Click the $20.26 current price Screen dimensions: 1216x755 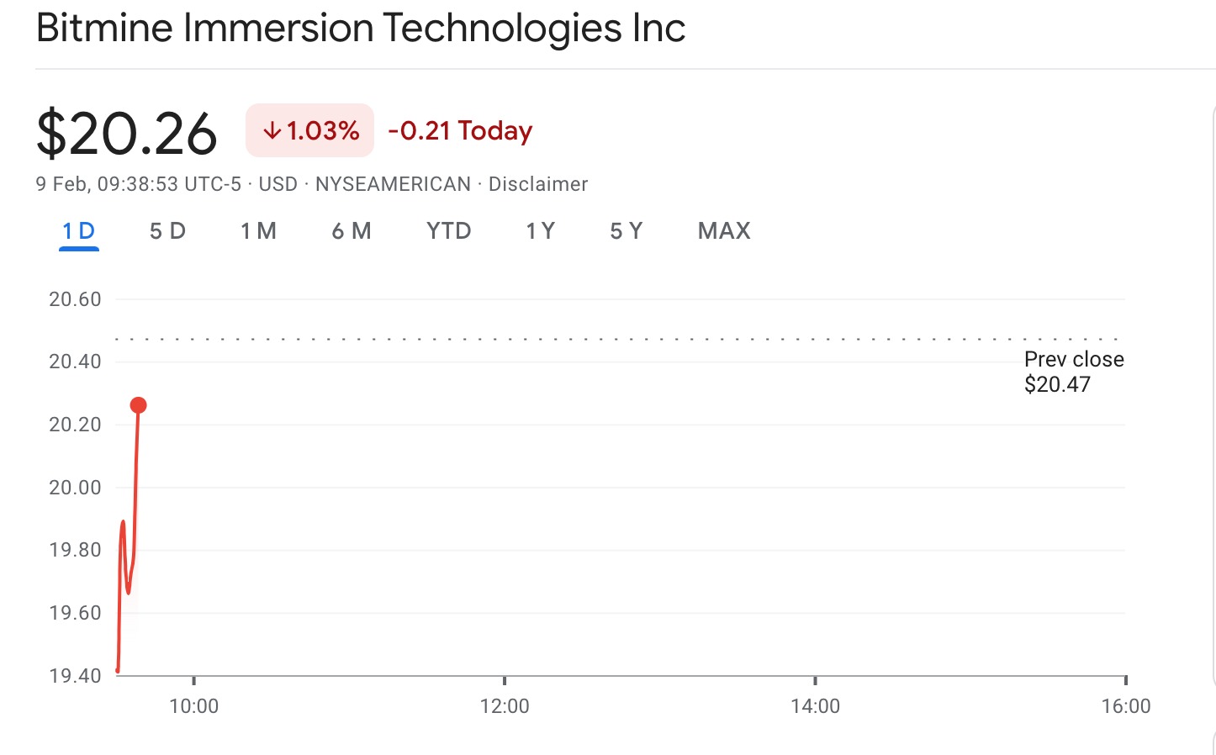pyautogui.click(x=127, y=134)
